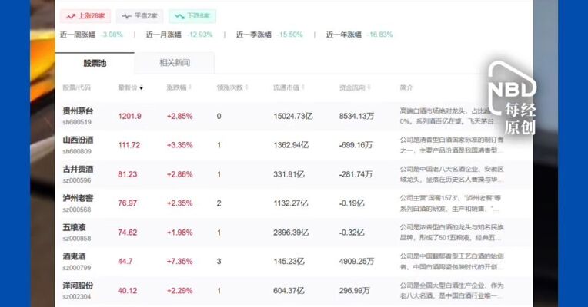The height and width of the screenshot is (307, 588).
Task: Open 泸州老窖 stock link
Action: click(78, 198)
